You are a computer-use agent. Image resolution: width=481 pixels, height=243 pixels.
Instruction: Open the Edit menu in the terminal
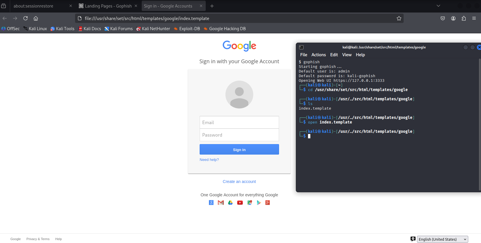(334, 55)
